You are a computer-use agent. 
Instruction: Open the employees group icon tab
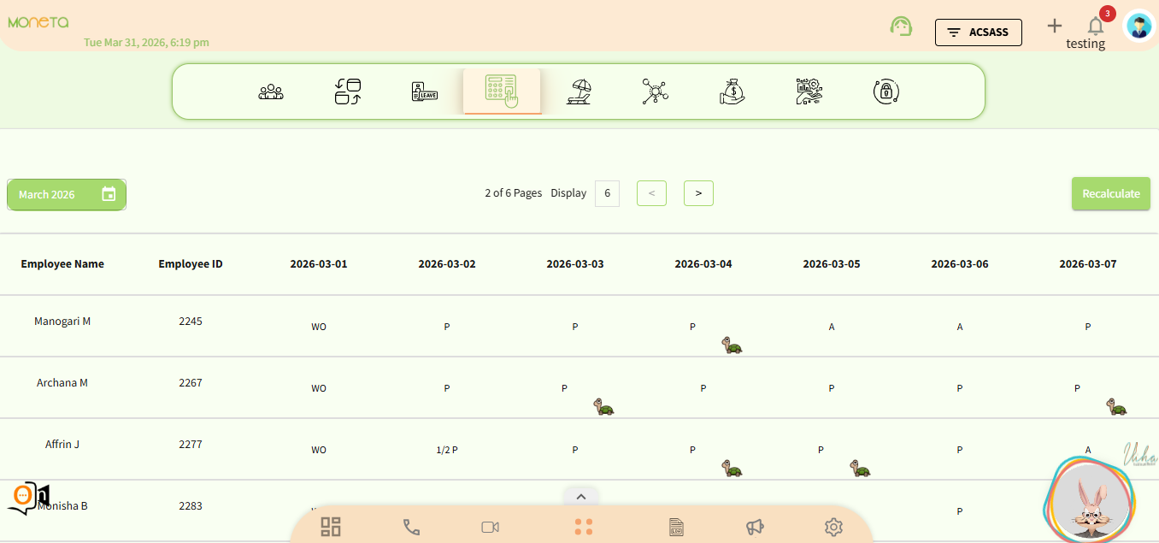coord(271,91)
